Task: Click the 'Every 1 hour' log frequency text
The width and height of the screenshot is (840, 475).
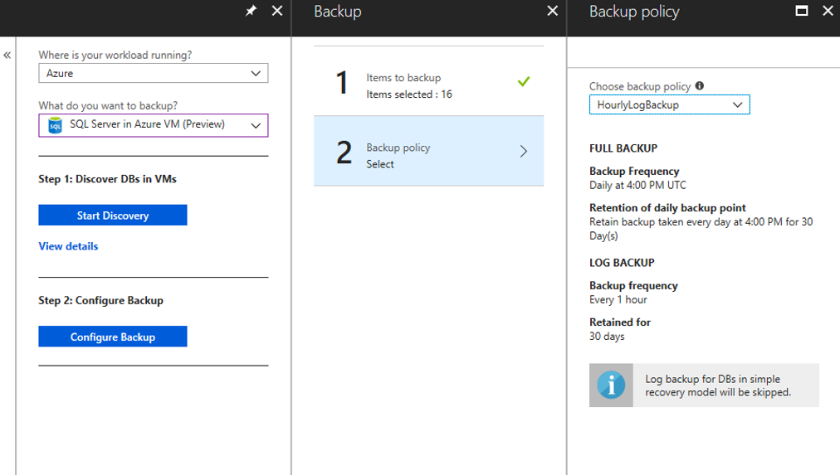Action: pos(618,299)
